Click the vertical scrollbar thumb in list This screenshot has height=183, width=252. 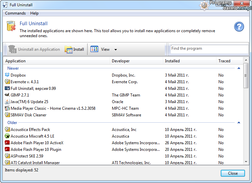246,76
